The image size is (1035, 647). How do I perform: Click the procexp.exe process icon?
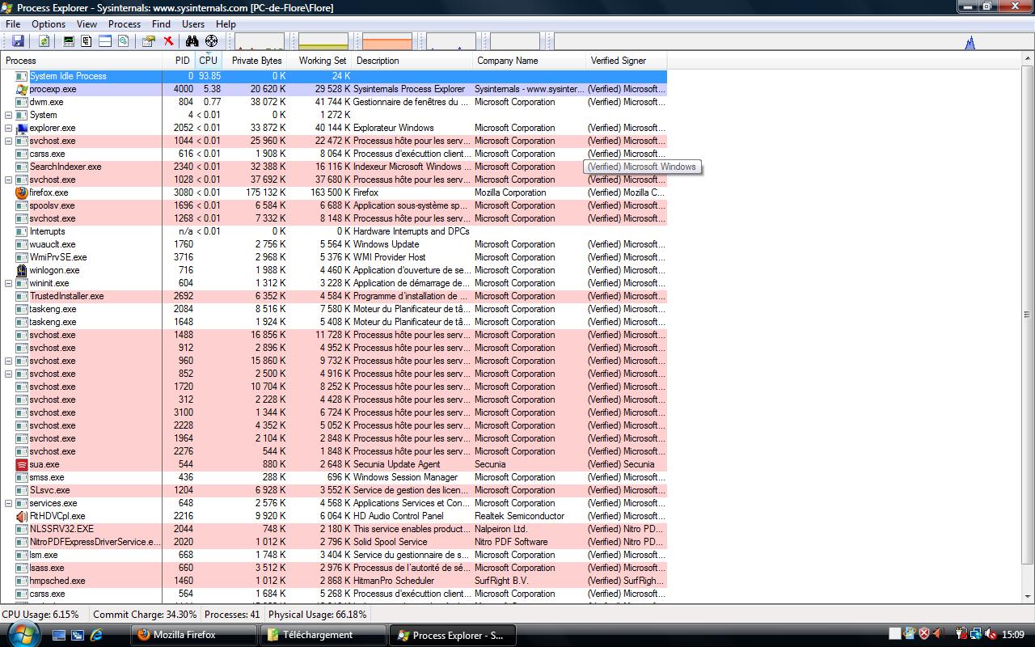[22, 89]
